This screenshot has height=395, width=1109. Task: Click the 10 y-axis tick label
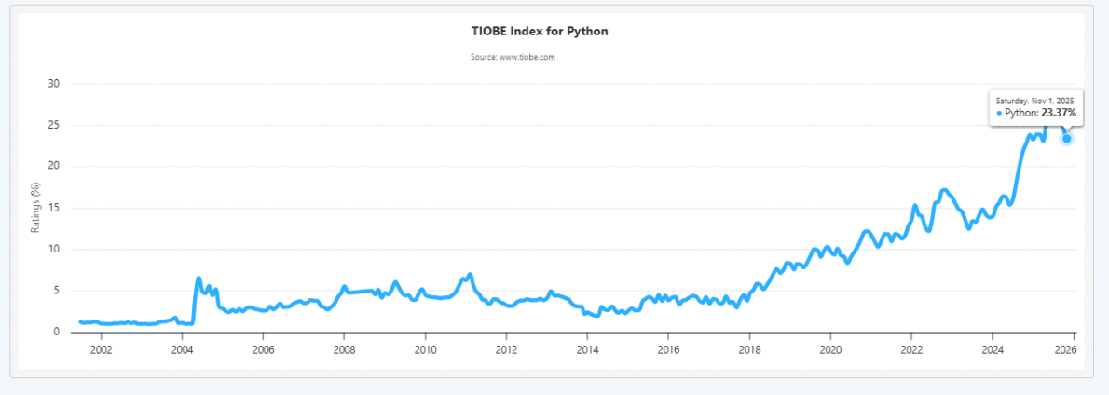pyautogui.click(x=54, y=250)
